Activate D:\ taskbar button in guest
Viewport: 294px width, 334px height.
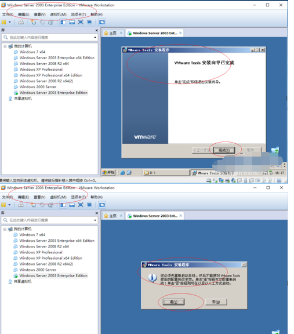coord(166,173)
